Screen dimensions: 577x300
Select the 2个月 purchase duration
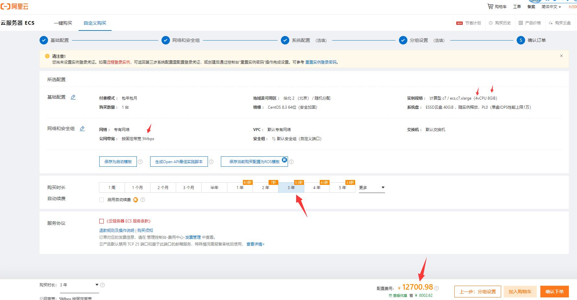pos(163,188)
